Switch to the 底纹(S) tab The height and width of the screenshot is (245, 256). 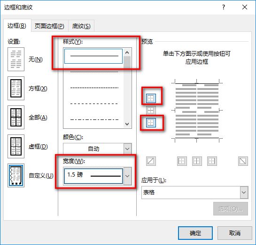tap(81, 26)
